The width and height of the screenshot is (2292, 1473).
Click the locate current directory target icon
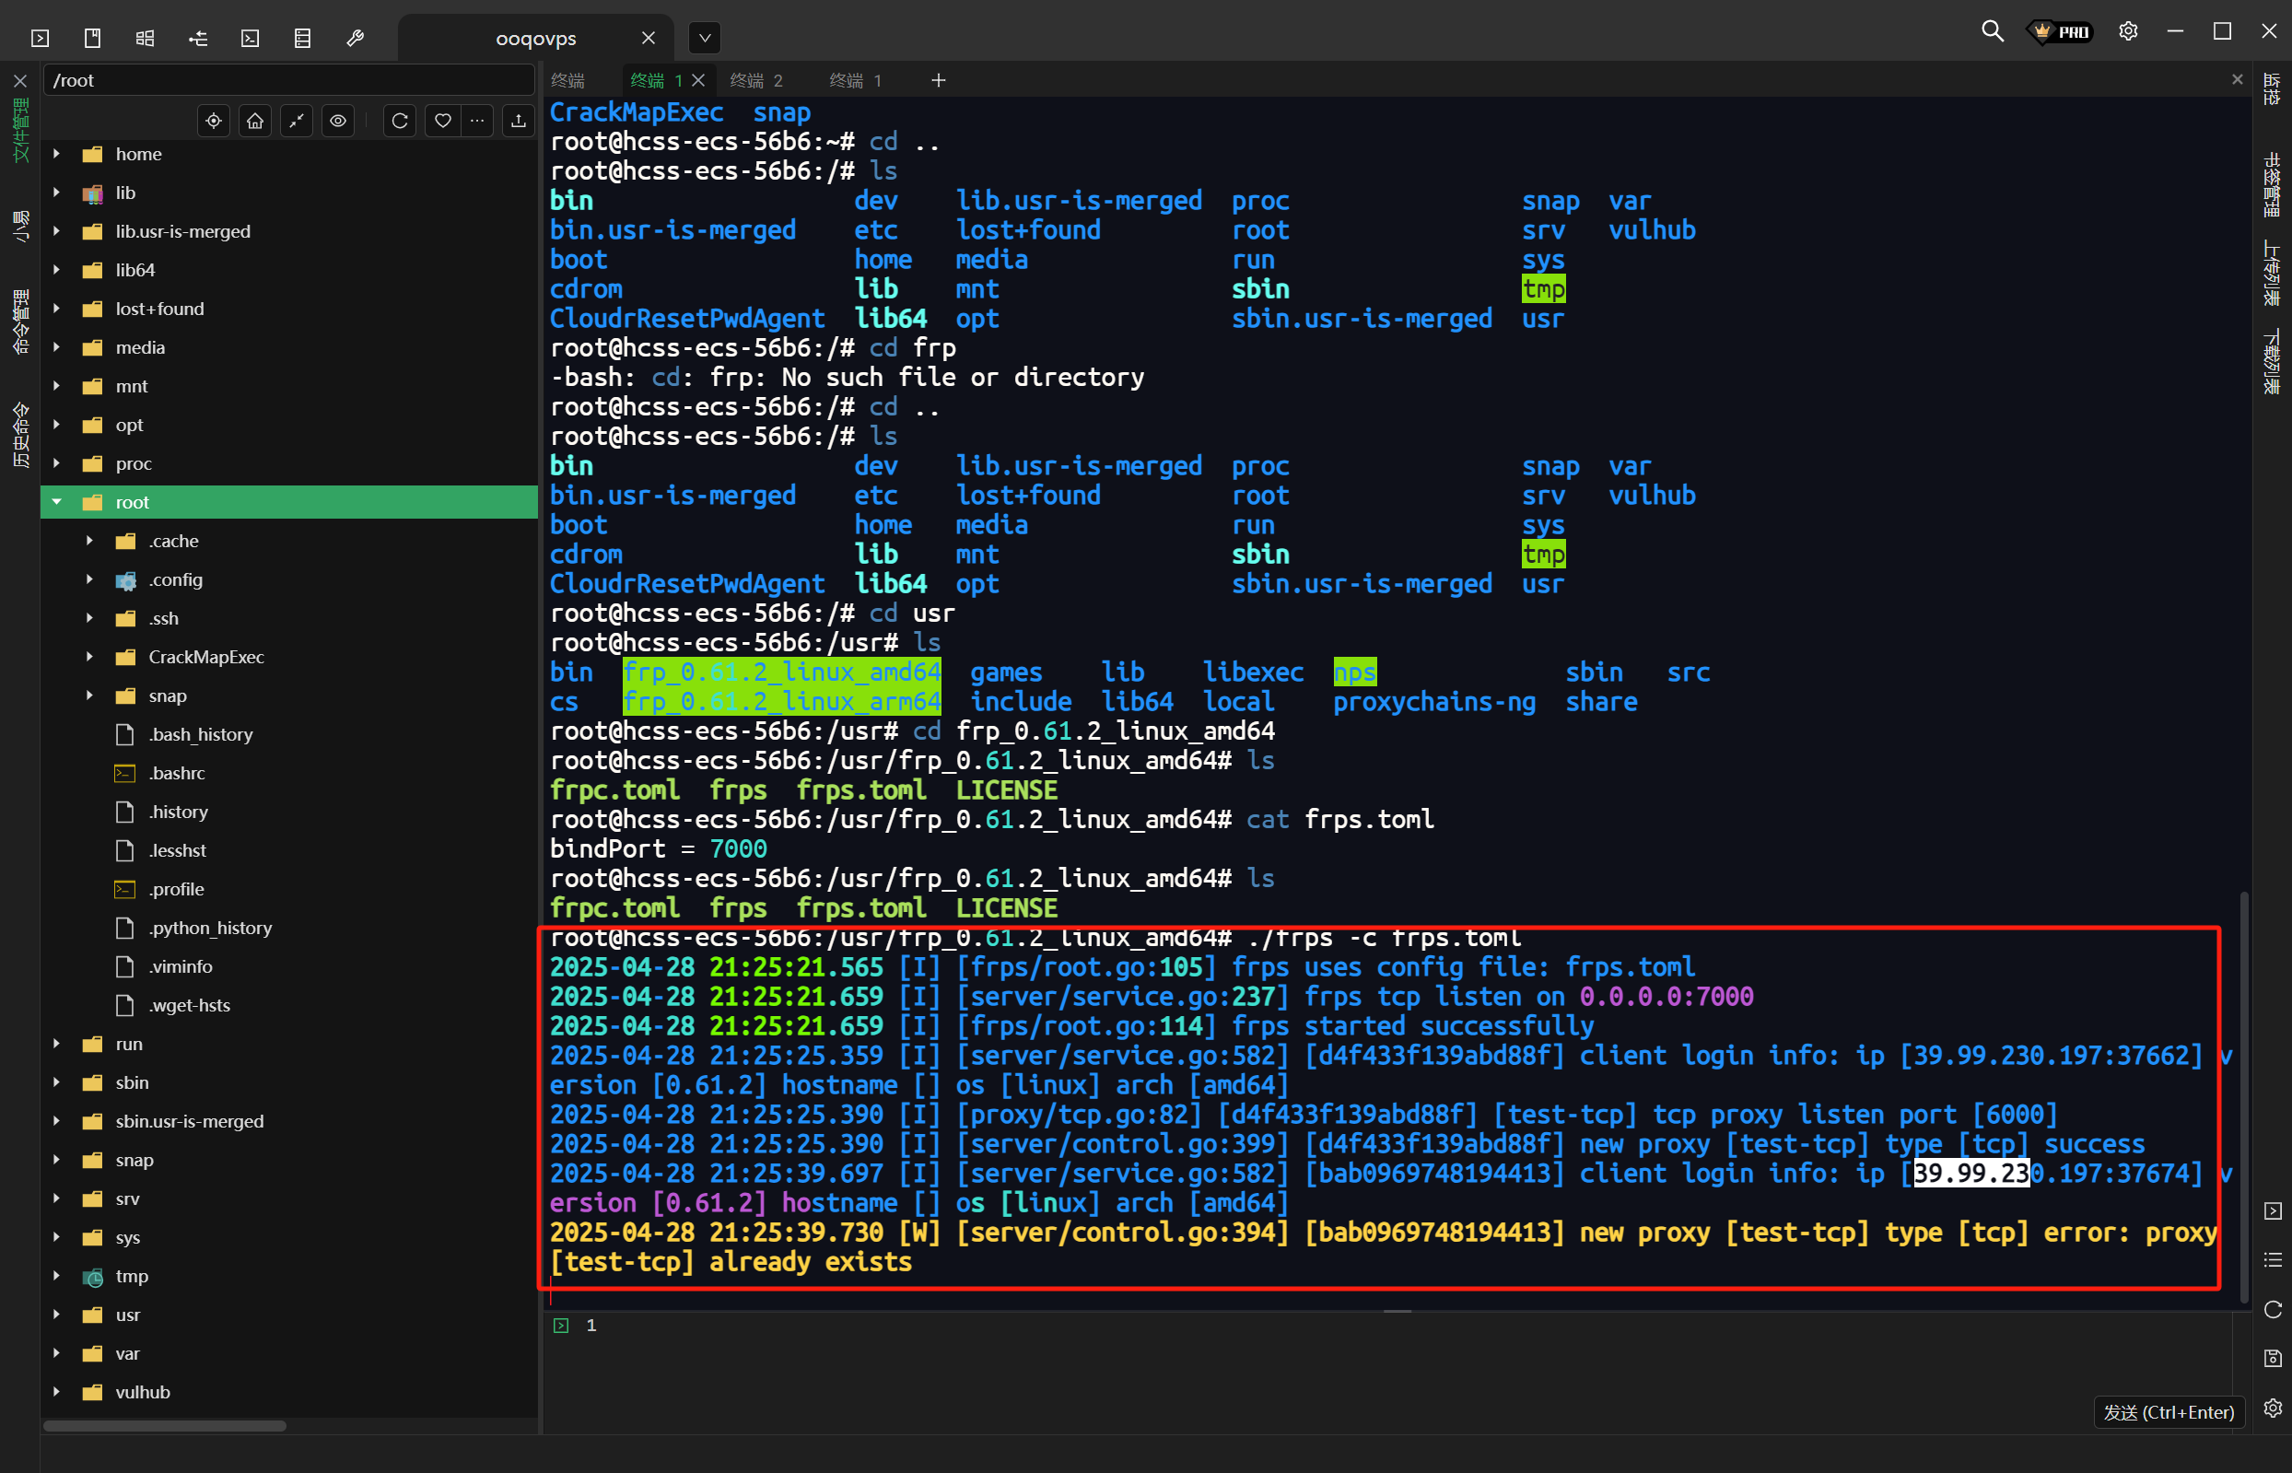click(214, 121)
